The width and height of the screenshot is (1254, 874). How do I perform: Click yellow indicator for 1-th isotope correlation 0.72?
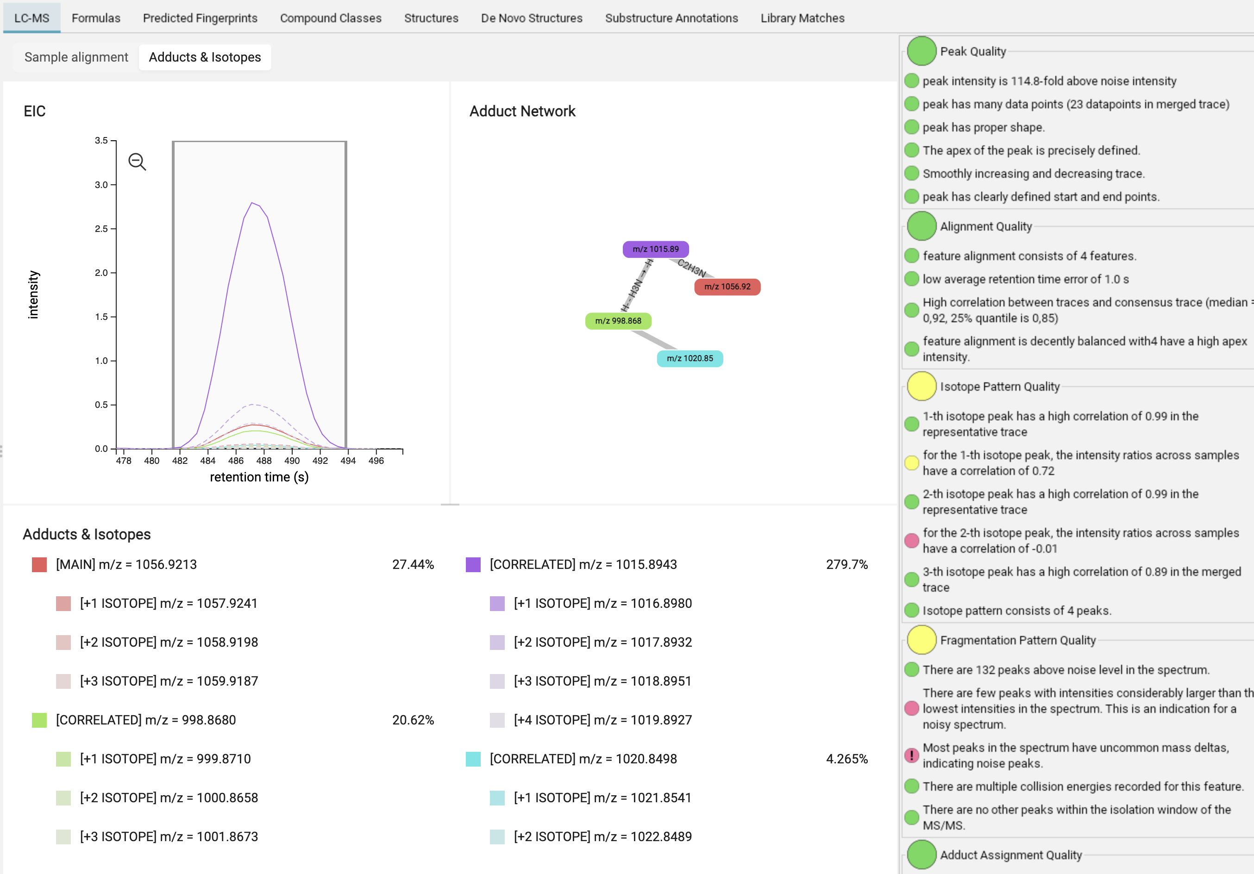[911, 463]
